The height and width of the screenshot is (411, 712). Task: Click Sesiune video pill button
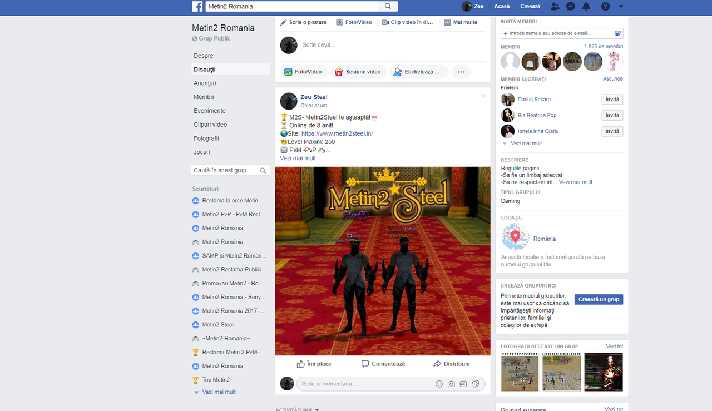pos(358,72)
